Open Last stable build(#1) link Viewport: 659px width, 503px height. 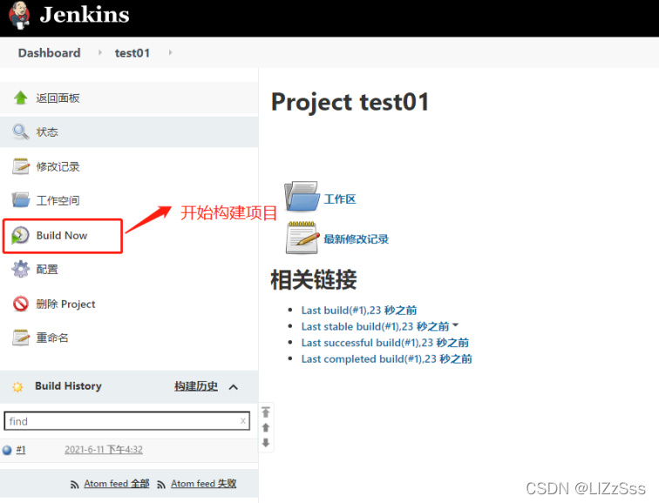point(376,326)
